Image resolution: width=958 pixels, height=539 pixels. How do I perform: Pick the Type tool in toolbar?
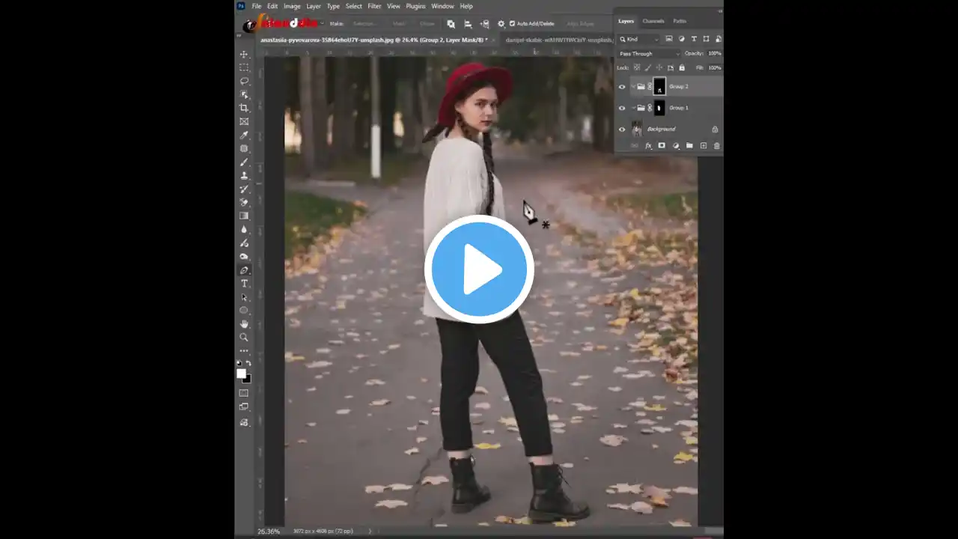[x=244, y=284]
